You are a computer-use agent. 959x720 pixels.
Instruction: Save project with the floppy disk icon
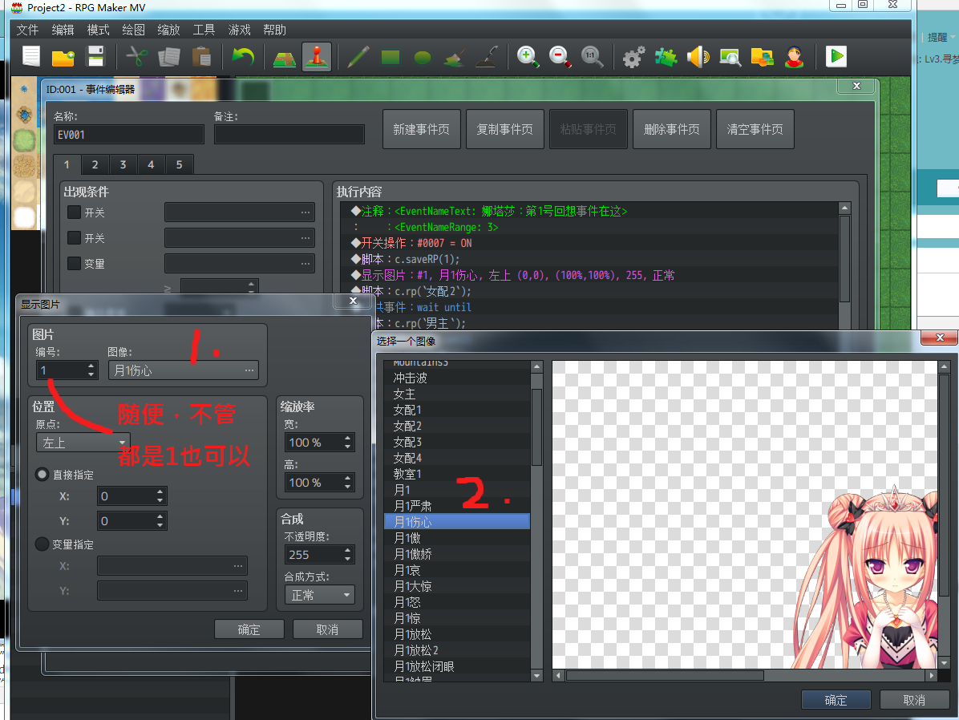tap(96, 57)
